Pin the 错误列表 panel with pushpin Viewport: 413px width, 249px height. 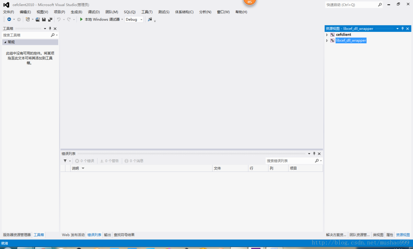click(x=314, y=154)
